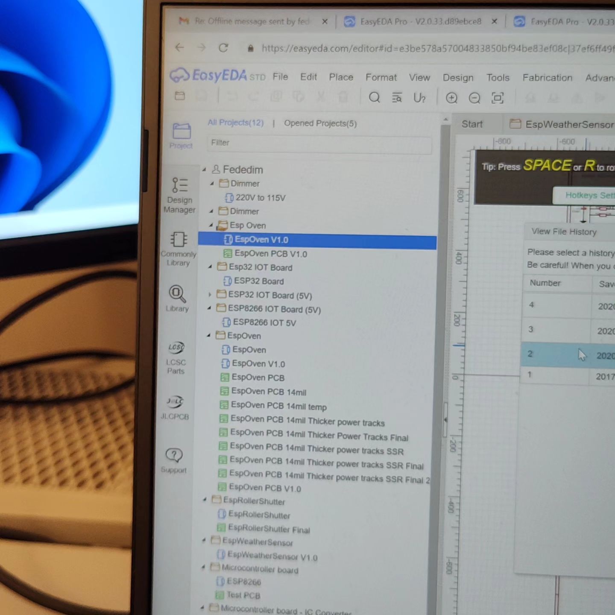Click the Annotate U? toolbar icon

(x=419, y=98)
